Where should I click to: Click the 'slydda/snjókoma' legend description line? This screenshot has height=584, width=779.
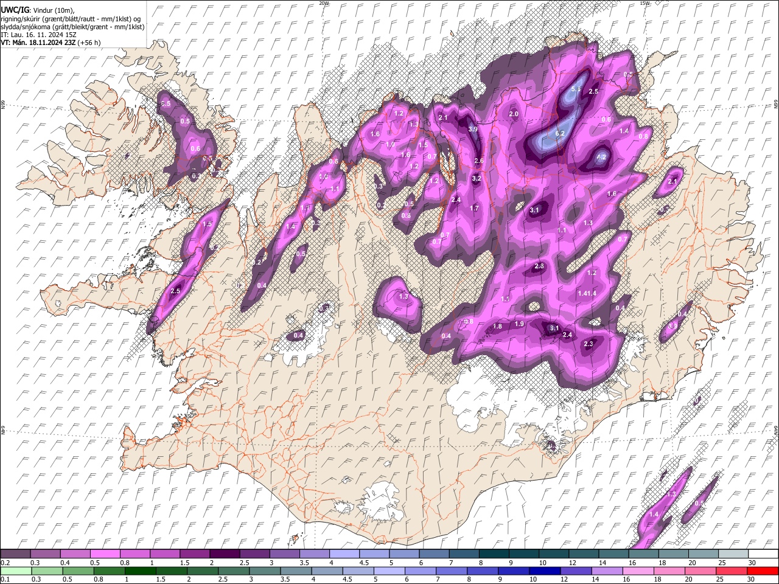click(x=72, y=27)
